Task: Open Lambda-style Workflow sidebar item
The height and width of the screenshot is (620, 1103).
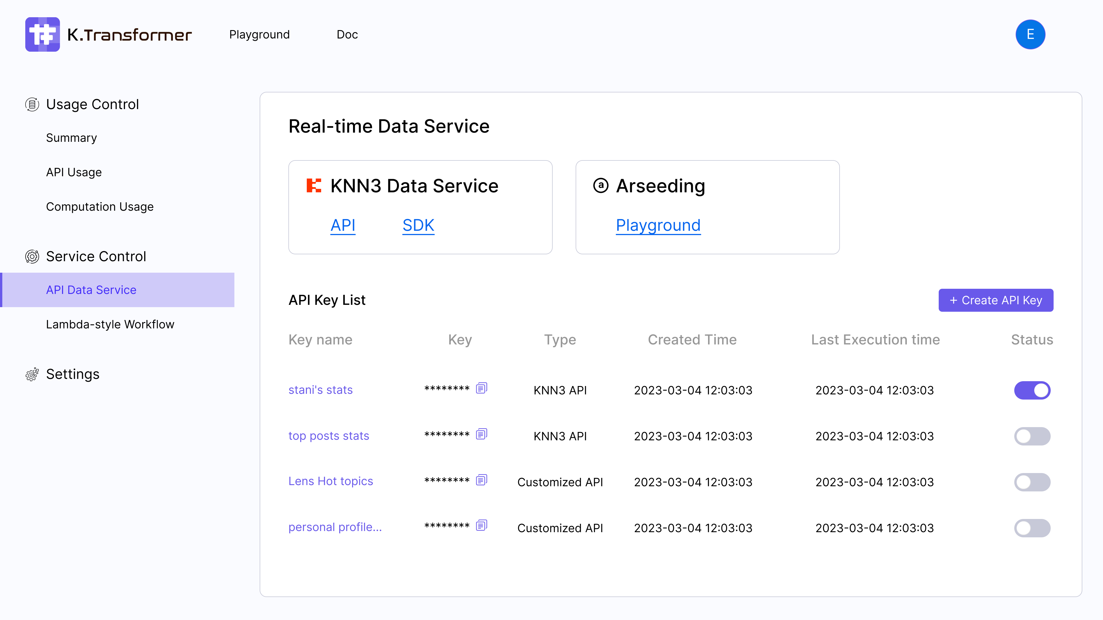Action: point(110,324)
